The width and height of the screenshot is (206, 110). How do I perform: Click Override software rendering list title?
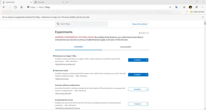[67, 85]
